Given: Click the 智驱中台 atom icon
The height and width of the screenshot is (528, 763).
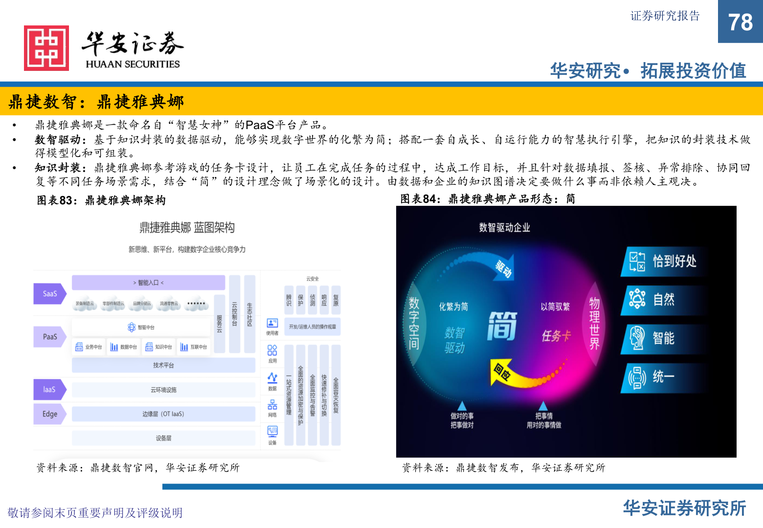Looking at the screenshot, I should click(132, 327).
